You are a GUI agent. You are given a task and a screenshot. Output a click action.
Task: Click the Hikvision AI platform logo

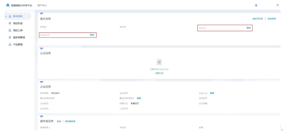coord(8,5)
